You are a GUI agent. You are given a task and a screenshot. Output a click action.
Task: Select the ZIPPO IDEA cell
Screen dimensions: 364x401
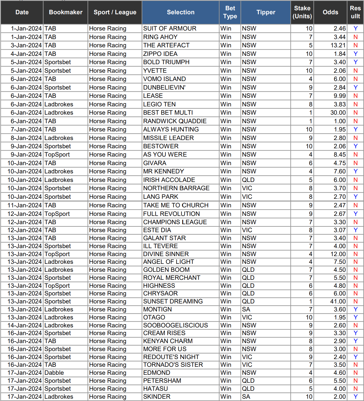181,54
